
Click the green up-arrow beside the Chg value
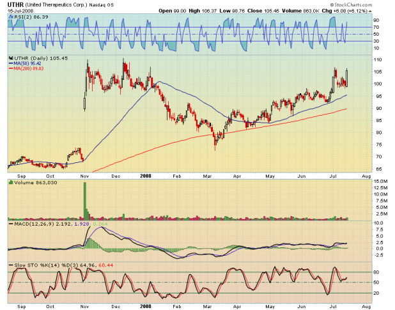point(370,12)
